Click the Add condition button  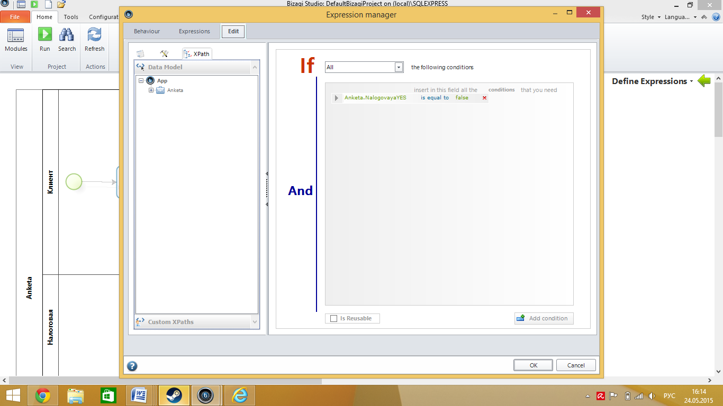click(x=544, y=318)
